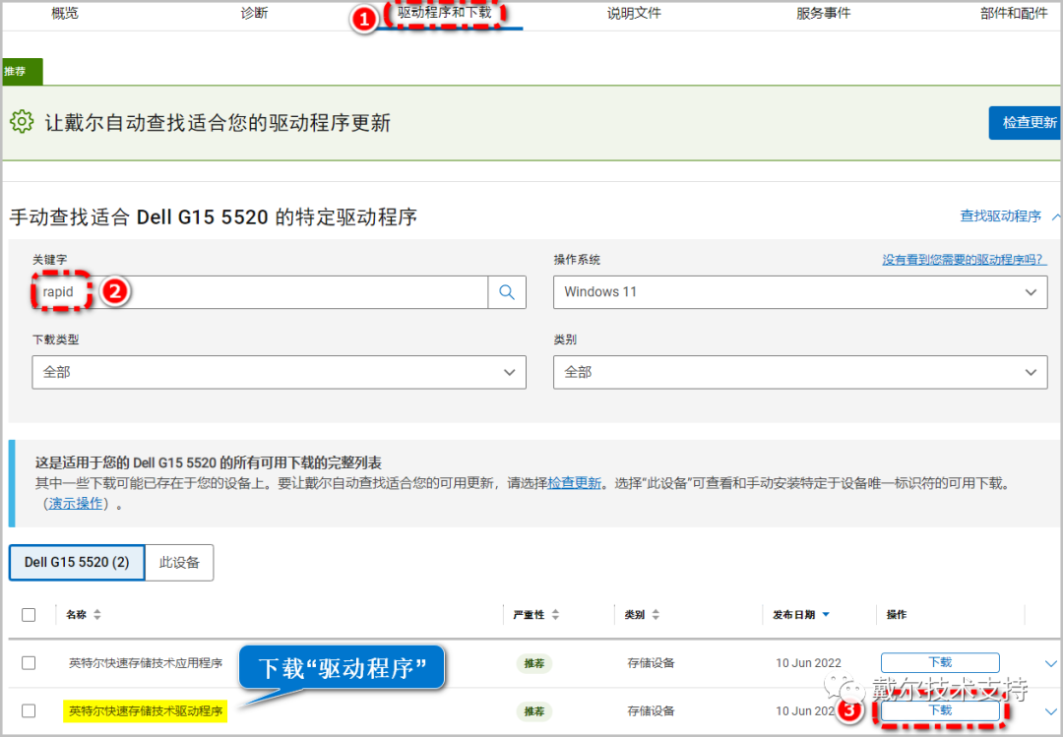Image resolution: width=1063 pixels, height=737 pixels.
Task: Download 英特尔快速存储技术应用程序 via 下载 button
Action: tap(940, 662)
